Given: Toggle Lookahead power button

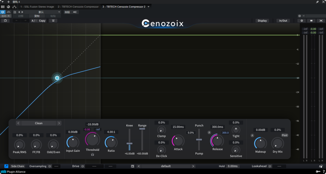Looking at the screenshot, I should (x=270, y=166).
